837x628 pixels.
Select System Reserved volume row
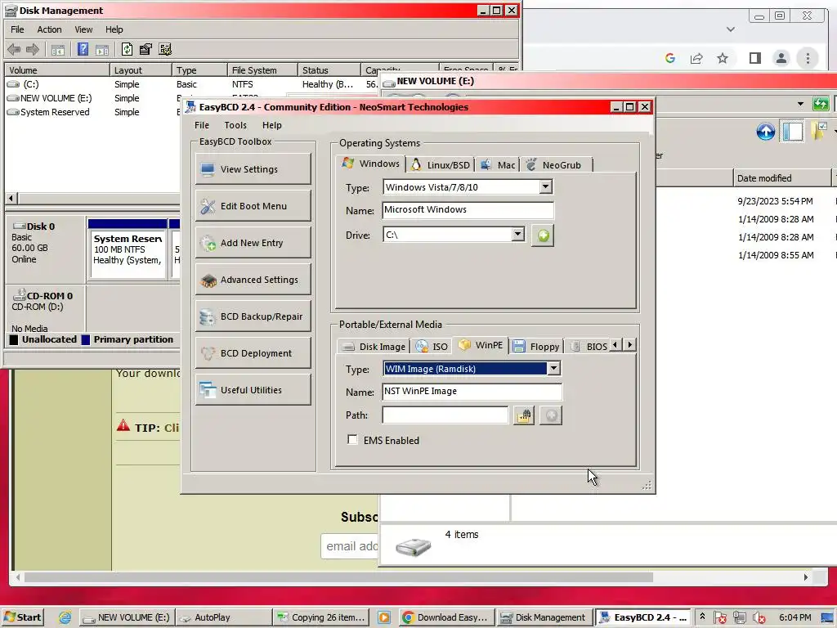[93, 112]
